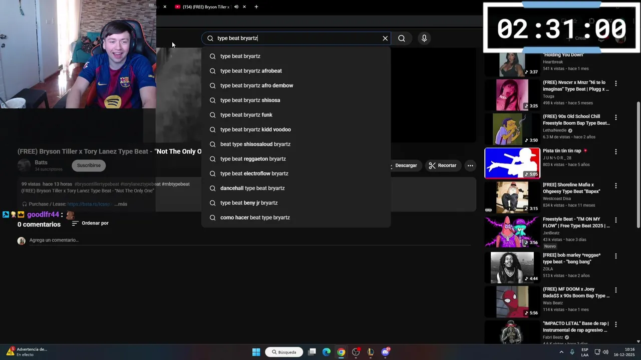The height and width of the screenshot is (360, 641).
Task: Open options for 'bob marley reggae type beat' video
Action: point(616,256)
